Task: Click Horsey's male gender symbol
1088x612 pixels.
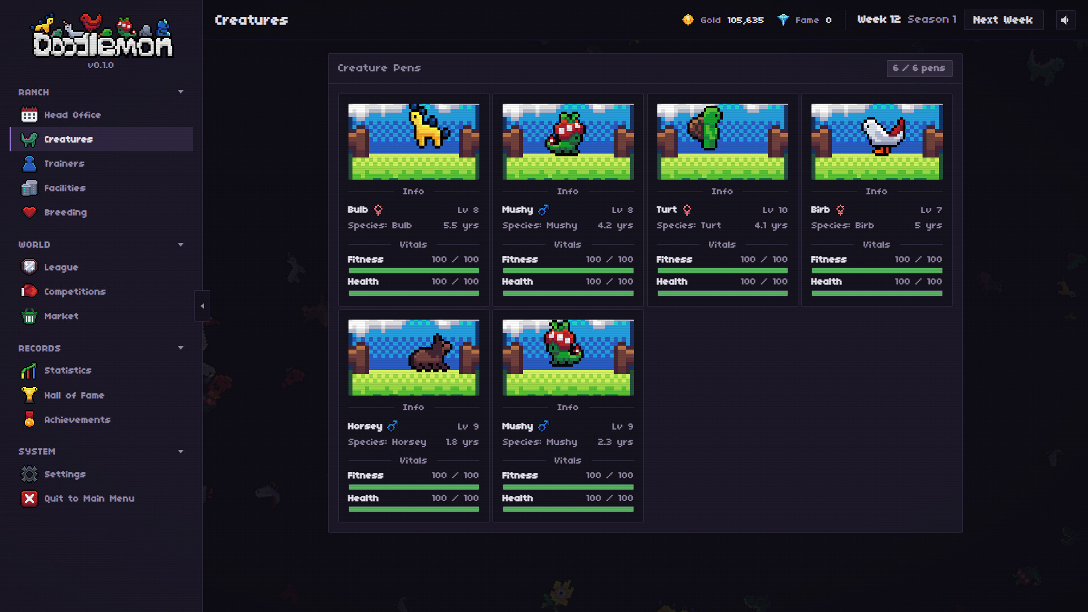Action: point(393,426)
